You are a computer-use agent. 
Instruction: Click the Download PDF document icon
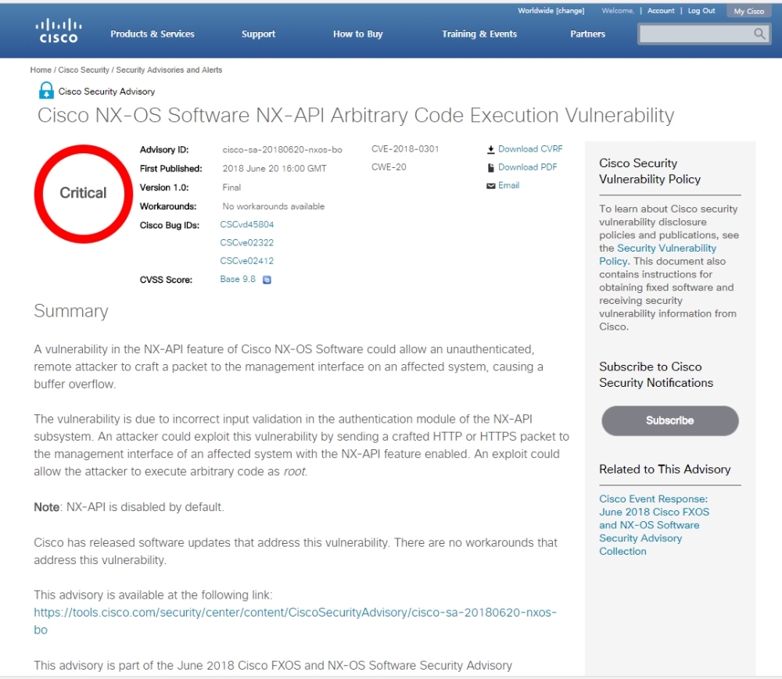click(491, 167)
